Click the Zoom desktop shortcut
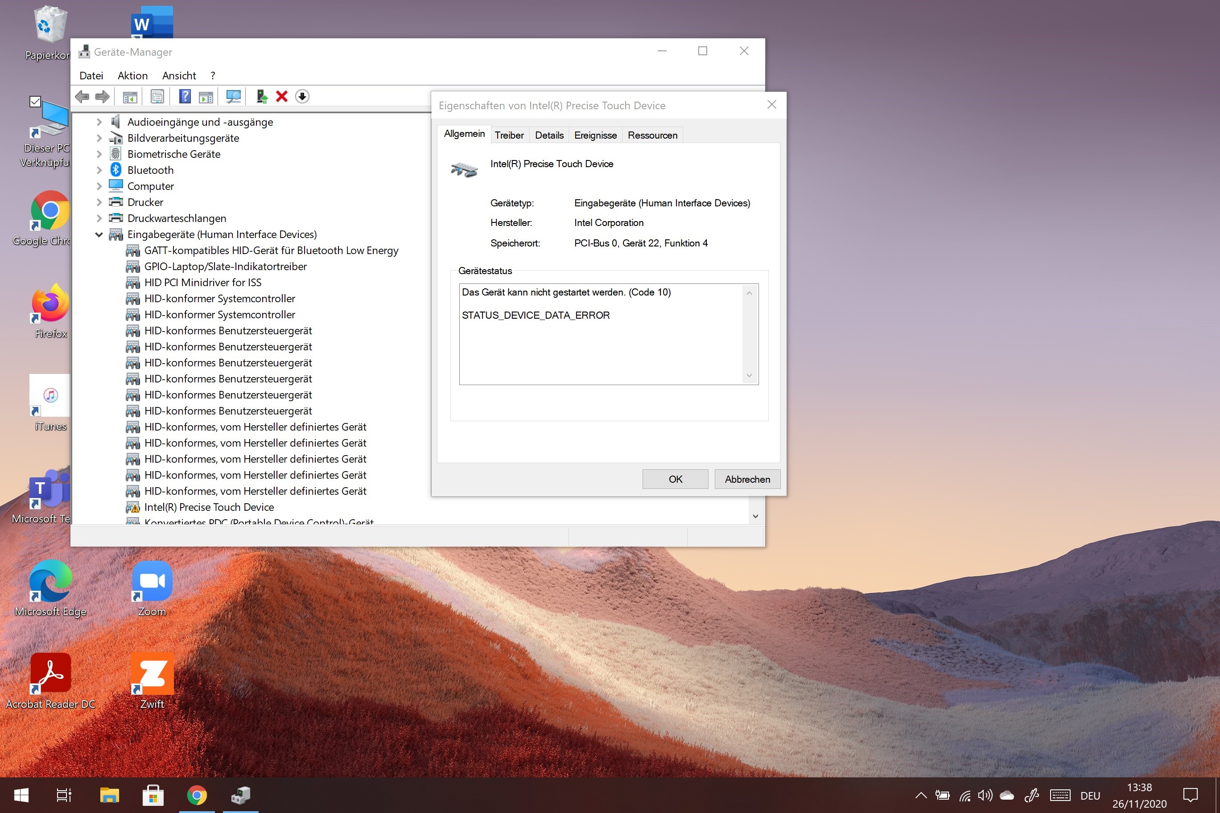Viewport: 1220px width, 813px height. click(x=152, y=588)
